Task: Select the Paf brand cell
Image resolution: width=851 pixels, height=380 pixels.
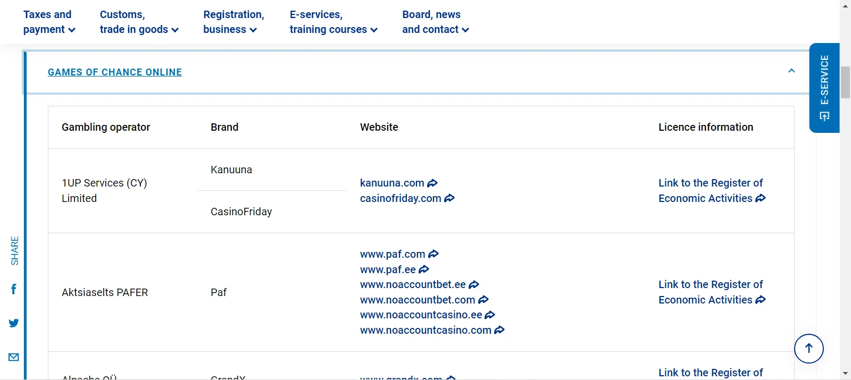Action: point(272,292)
